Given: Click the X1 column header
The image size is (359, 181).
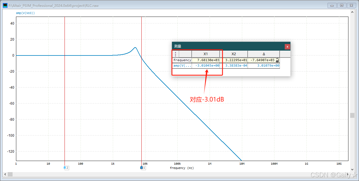Looking at the screenshot, I should point(206,54).
